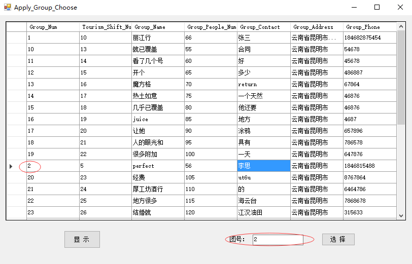Select the perfect group name cell
Screen dimensions: 412x264
(x=157, y=166)
